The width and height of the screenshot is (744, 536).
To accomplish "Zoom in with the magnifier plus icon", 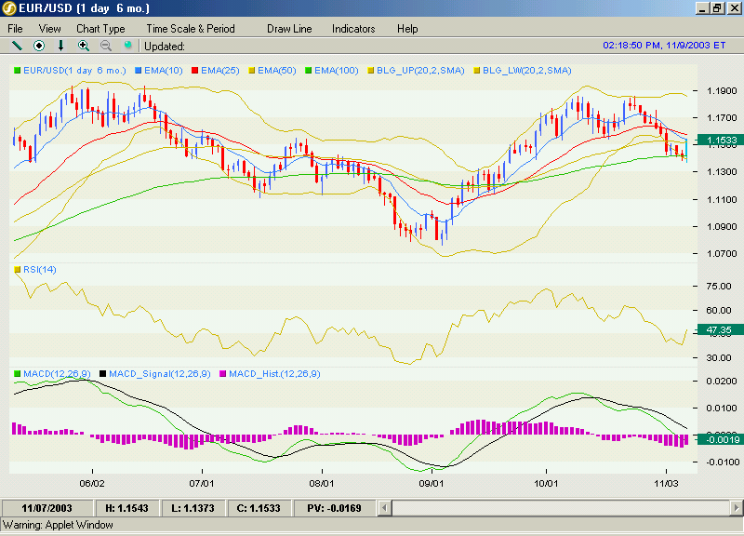I will (x=84, y=46).
